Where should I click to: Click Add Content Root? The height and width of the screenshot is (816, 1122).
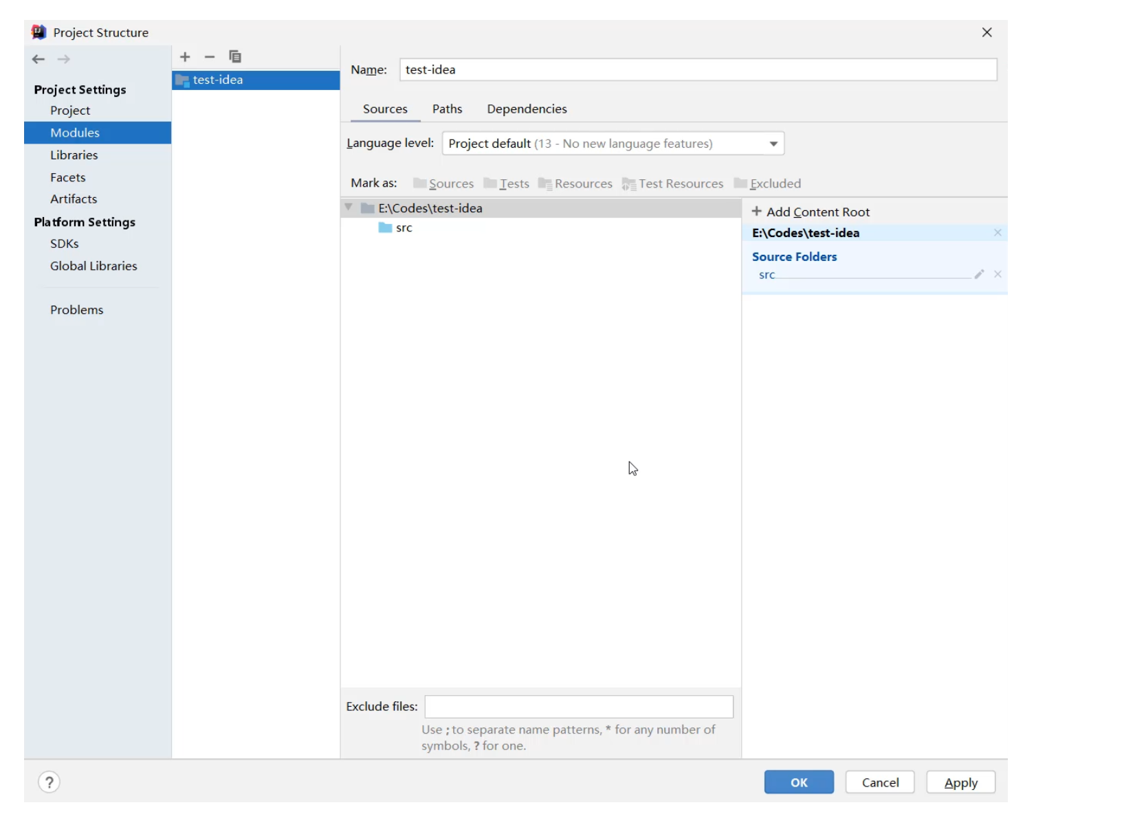811,212
